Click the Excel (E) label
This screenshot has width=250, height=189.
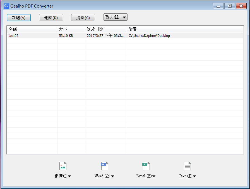(144, 176)
